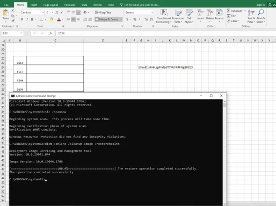Viewport: 276px width, 206px height.
Task: Open the font size dropdown
Action: coord(53,12)
